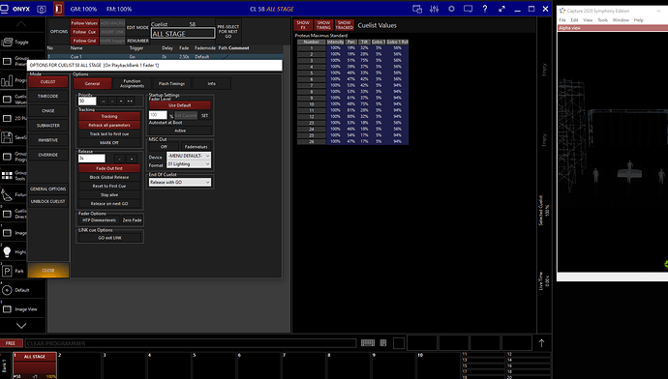Click GENERAL OPTIONS button
The image size is (668, 379).
tap(48, 189)
